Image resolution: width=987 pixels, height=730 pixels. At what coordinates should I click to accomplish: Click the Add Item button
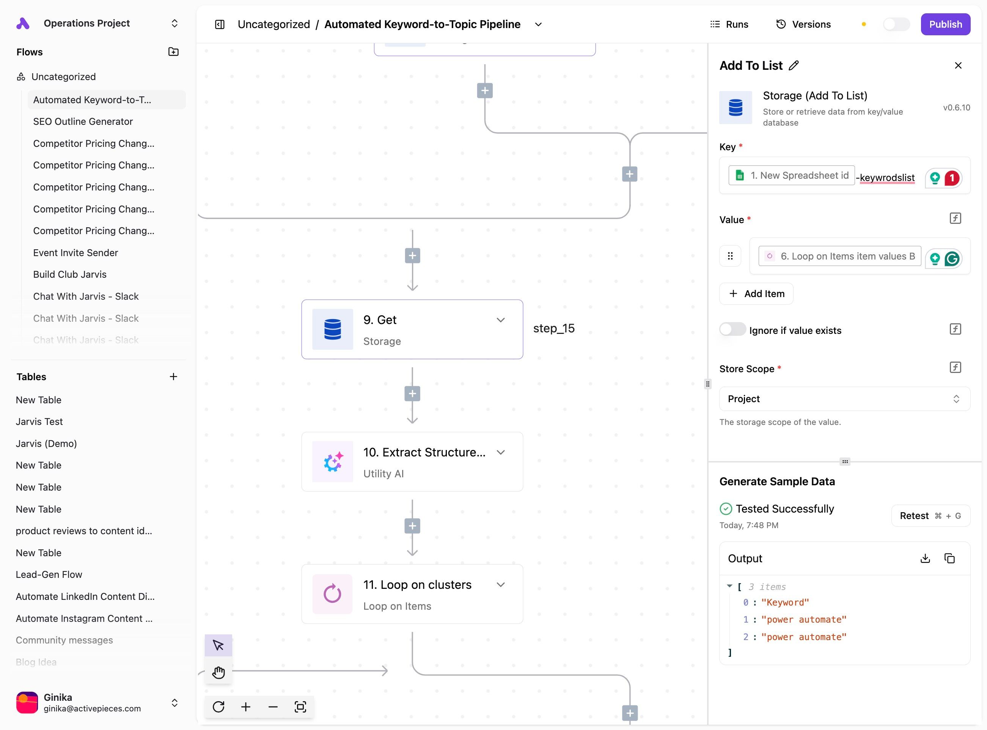(756, 294)
